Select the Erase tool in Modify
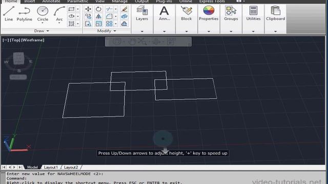The image size is (328, 184). pyautogui.click(x=124, y=9)
